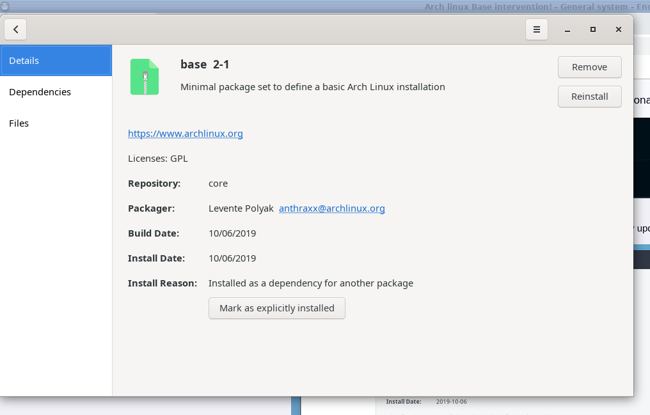Screen dimensions: 650x415
Task: Click the anthraxx@archlinux.org email link
Action: point(331,208)
